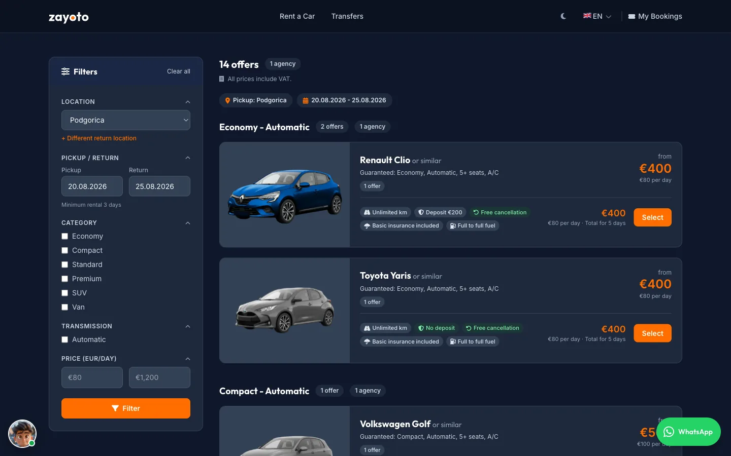This screenshot has width=731, height=456.
Task: Collapse the Location filter section
Action: (188, 102)
